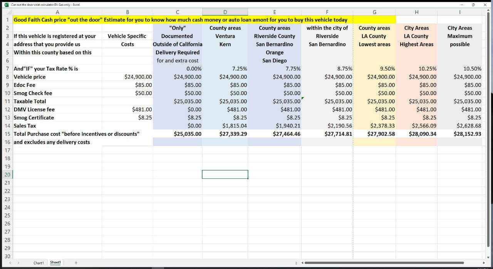Select the yellow title cell in row 1
Viewport: 493px width, 269px height.
tap(180, 20)
